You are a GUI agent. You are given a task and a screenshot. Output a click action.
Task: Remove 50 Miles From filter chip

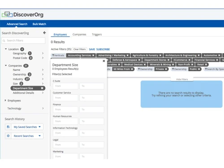coord(132,69)
